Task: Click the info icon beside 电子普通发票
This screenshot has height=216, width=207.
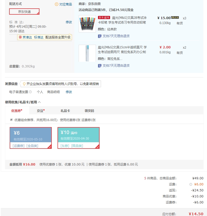Action: click(30, 92)
